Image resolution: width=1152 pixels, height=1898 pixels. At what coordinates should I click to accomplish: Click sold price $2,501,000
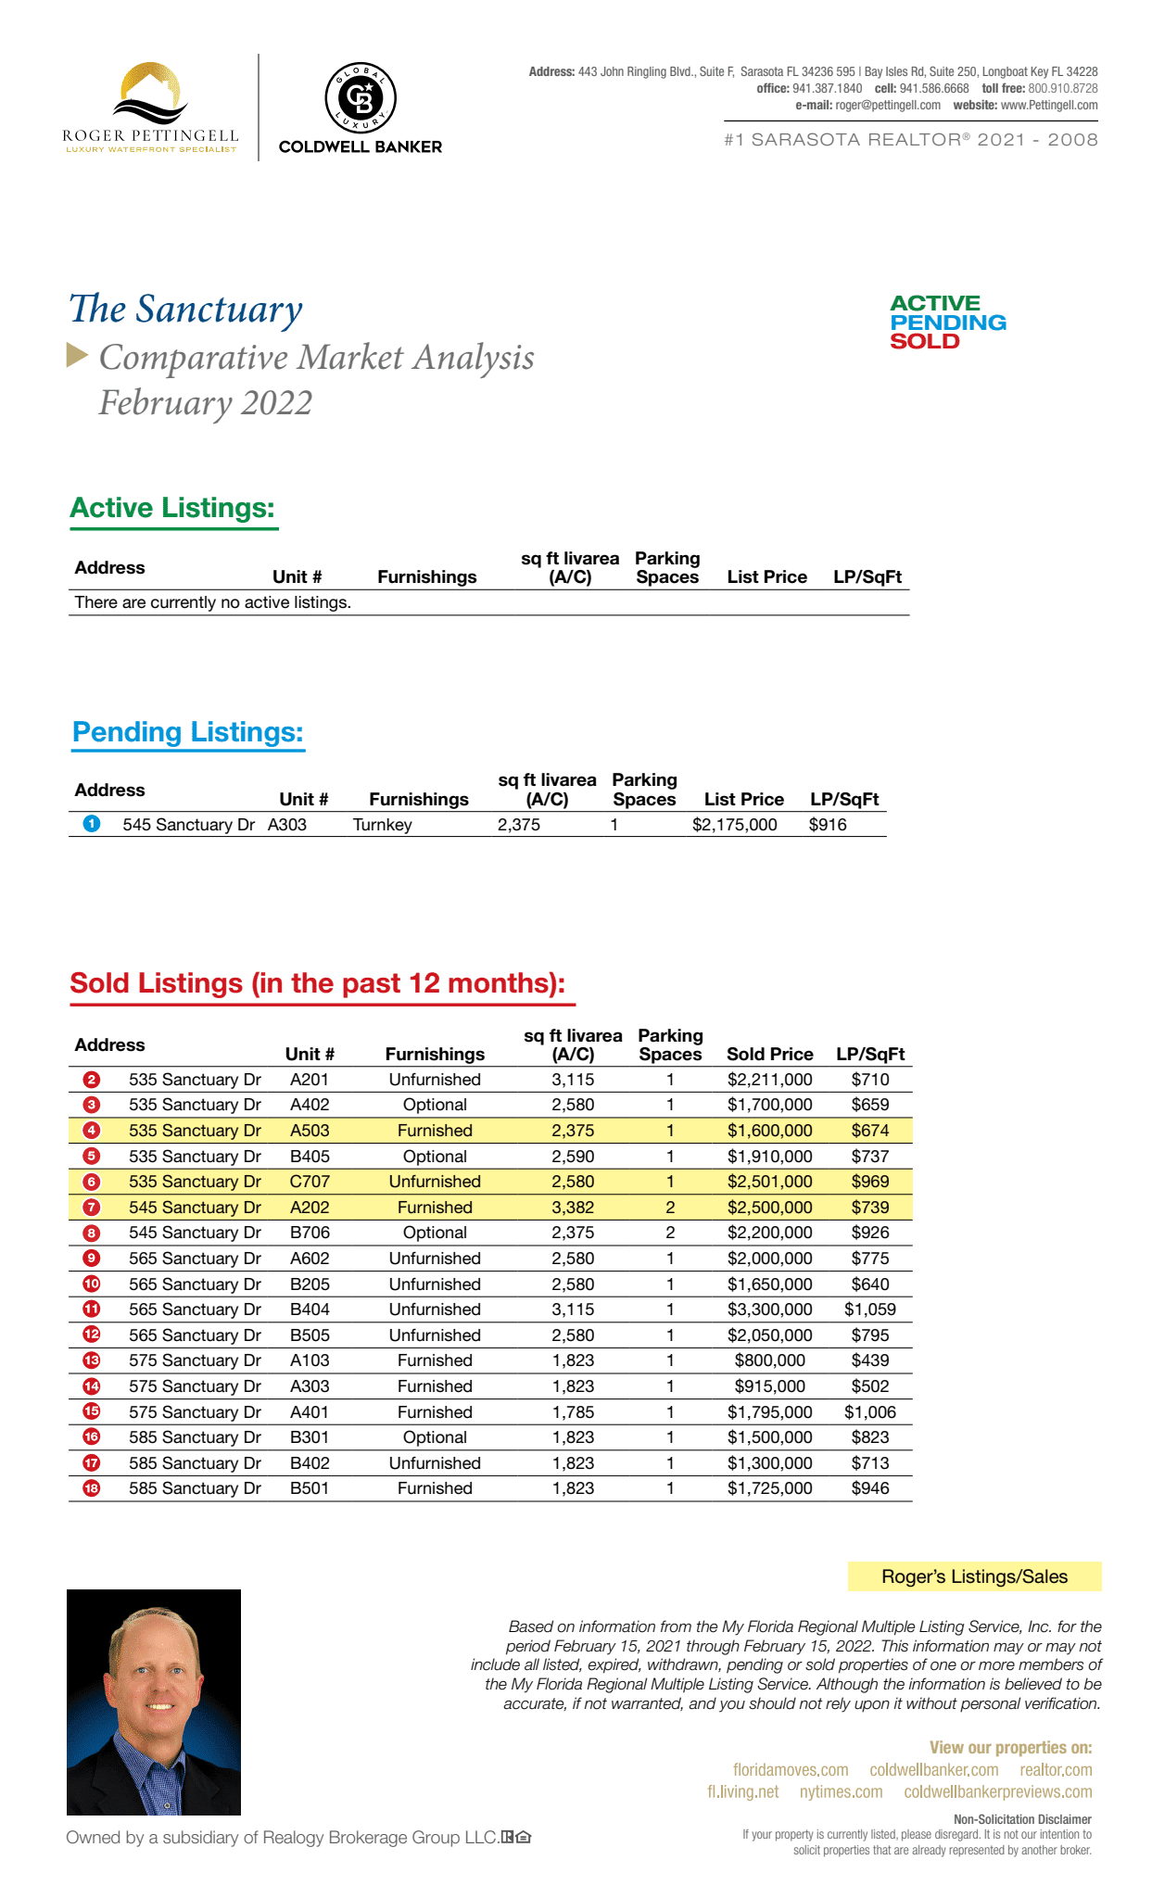point(770,1182)
